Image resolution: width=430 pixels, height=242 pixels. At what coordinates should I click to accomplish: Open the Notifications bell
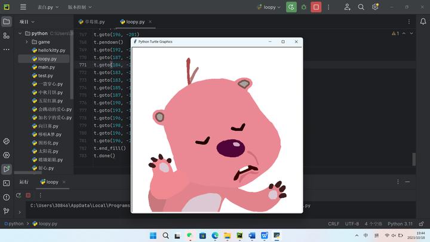tap(423, 22)
